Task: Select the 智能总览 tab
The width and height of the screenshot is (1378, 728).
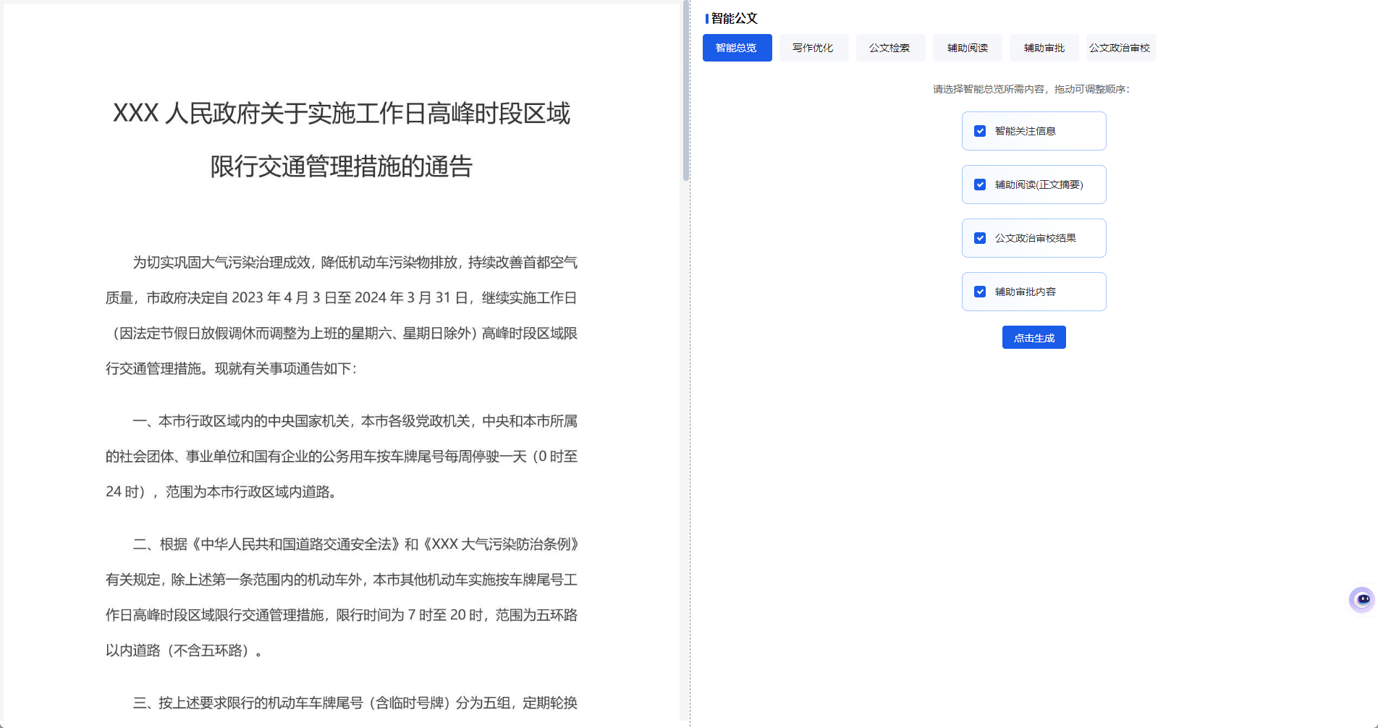Action: click(737, 48)
